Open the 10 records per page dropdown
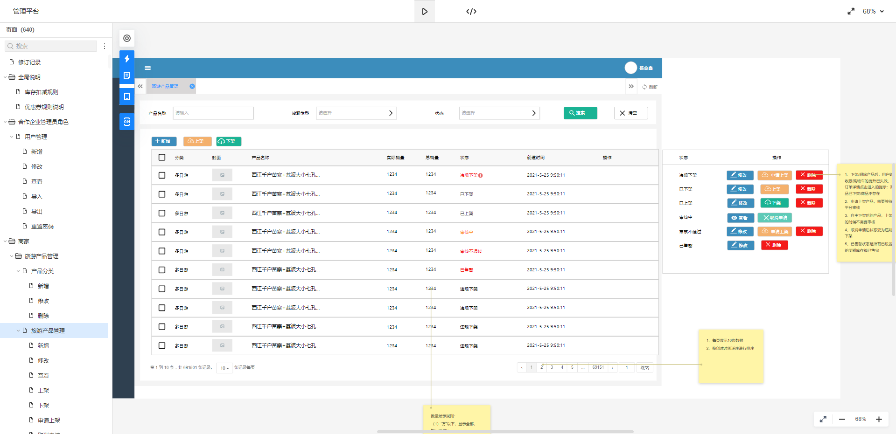Image resolution: width=896 pixels, height=434 pixels. [224, 368]
